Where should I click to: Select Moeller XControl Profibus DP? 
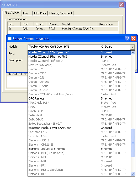[x=79, y=61]
